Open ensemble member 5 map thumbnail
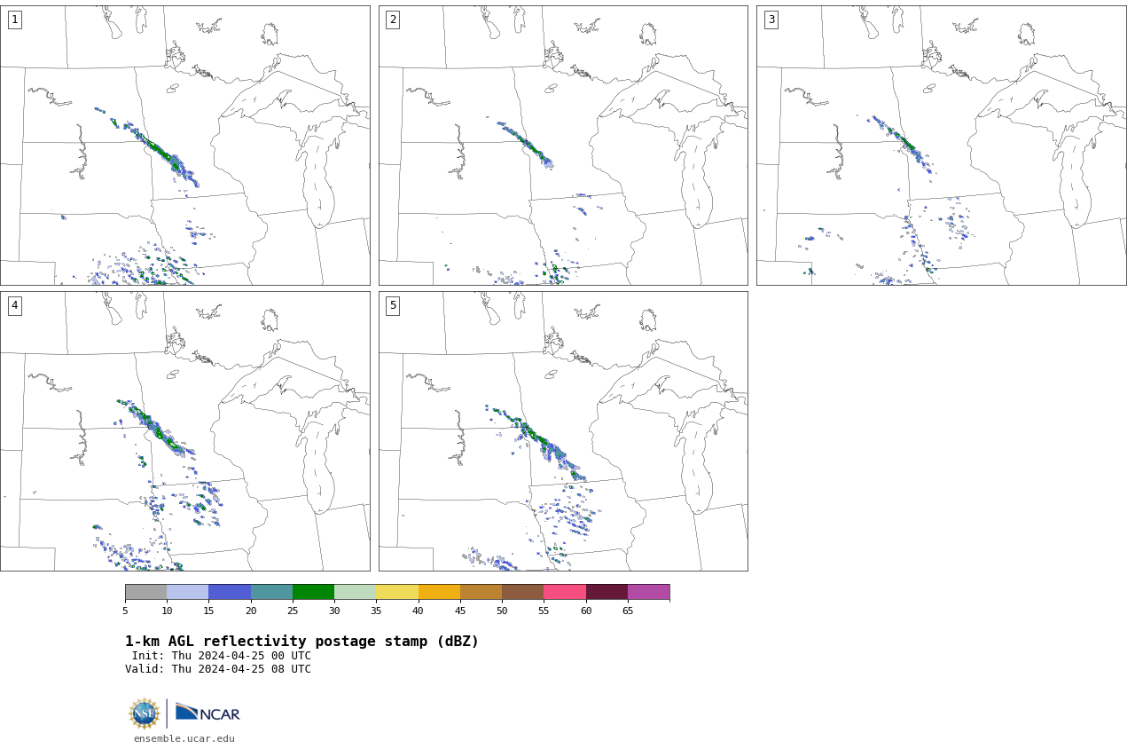1135x749 pixels. click(x=563, y=431)
